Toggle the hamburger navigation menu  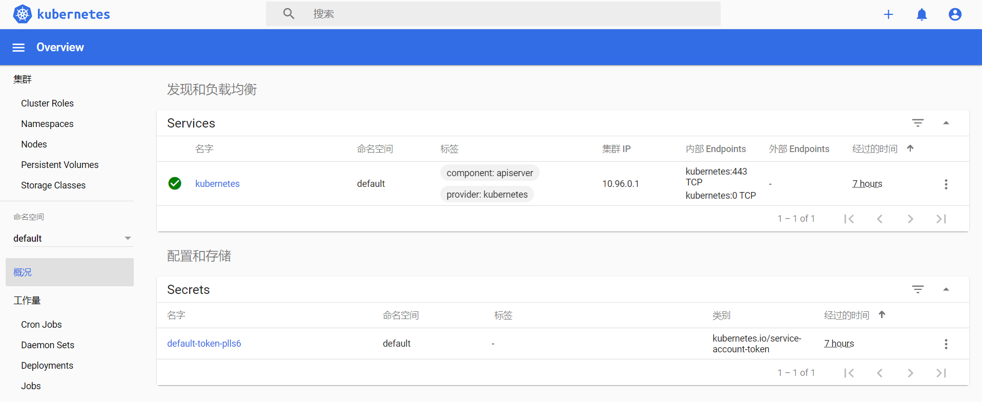point(18,48)
